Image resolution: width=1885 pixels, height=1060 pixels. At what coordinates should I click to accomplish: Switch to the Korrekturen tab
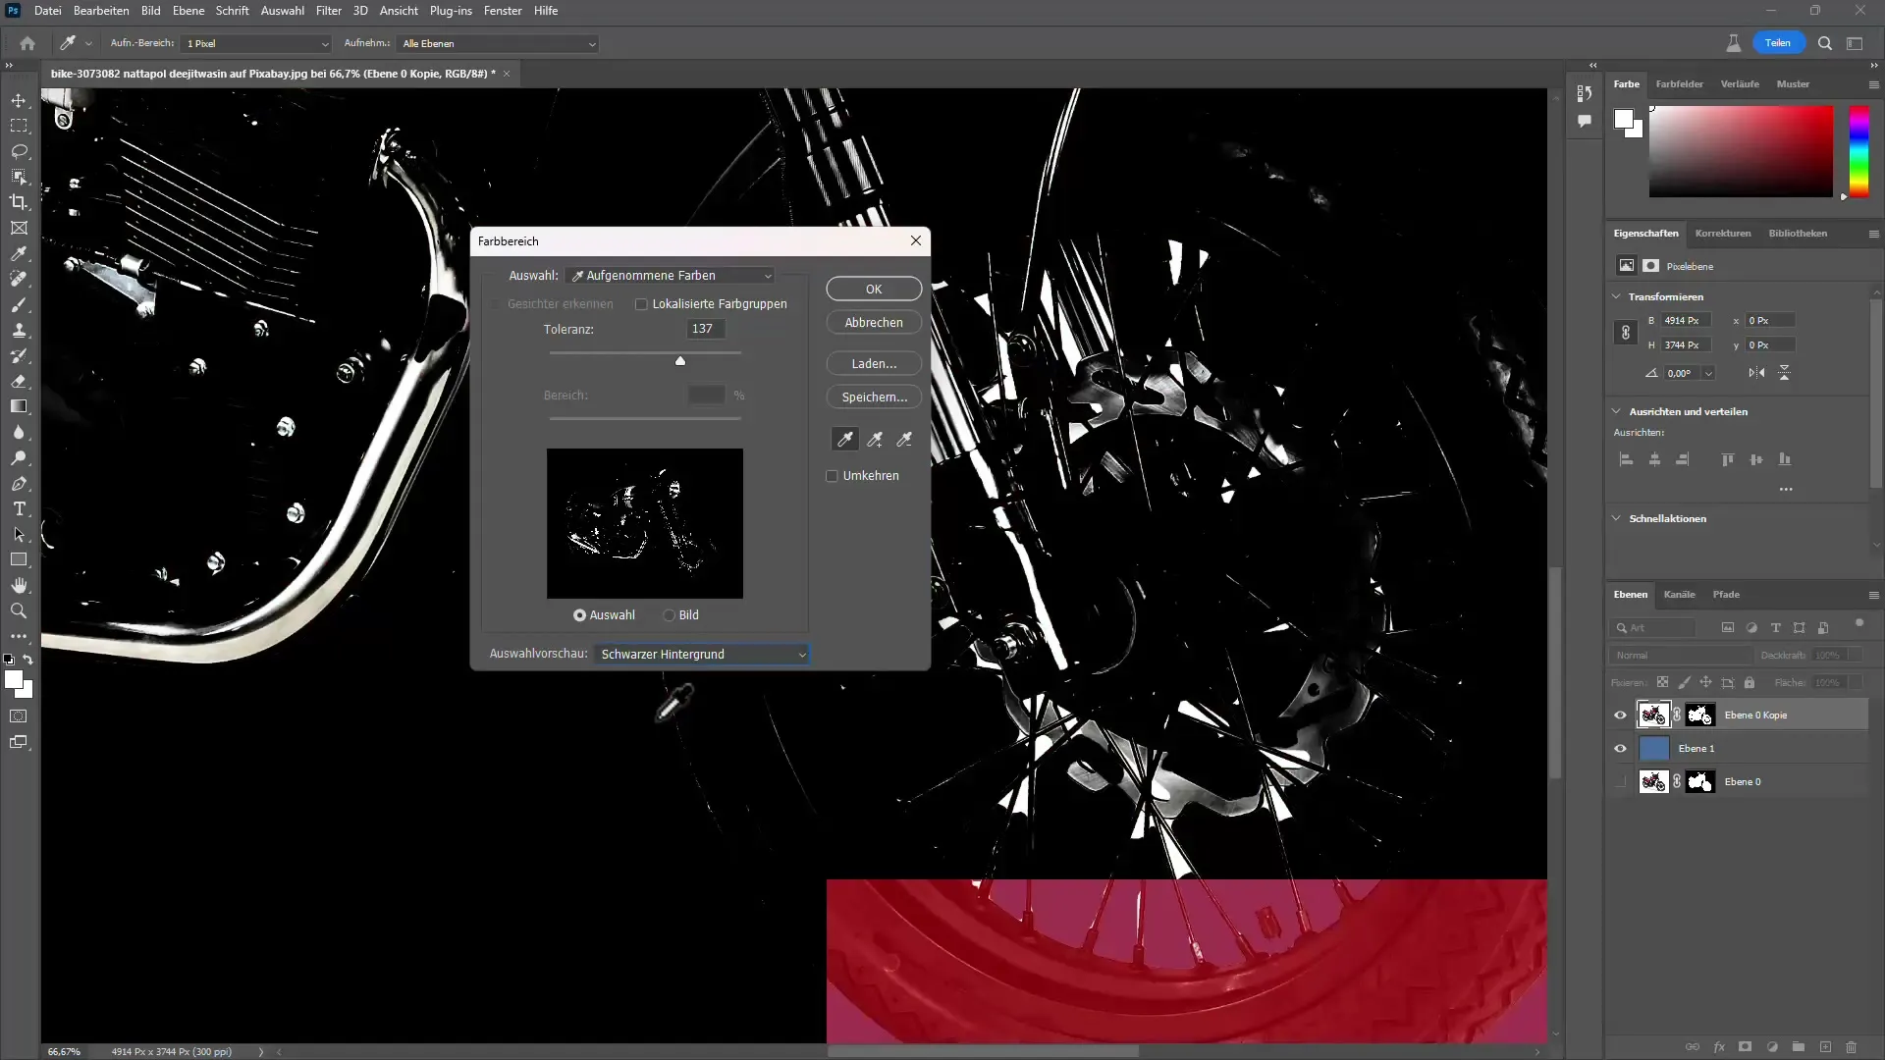point(1722,234)
